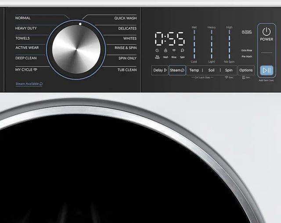
Task: Select the RINSE & SPIN cycle
Action: tap(126, 48)
